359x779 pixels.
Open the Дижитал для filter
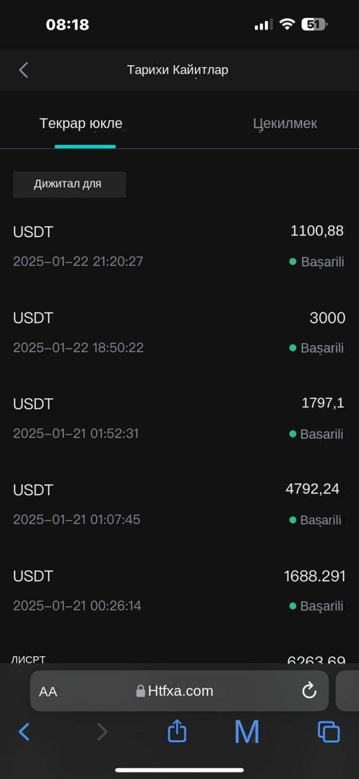coord(69,184)
